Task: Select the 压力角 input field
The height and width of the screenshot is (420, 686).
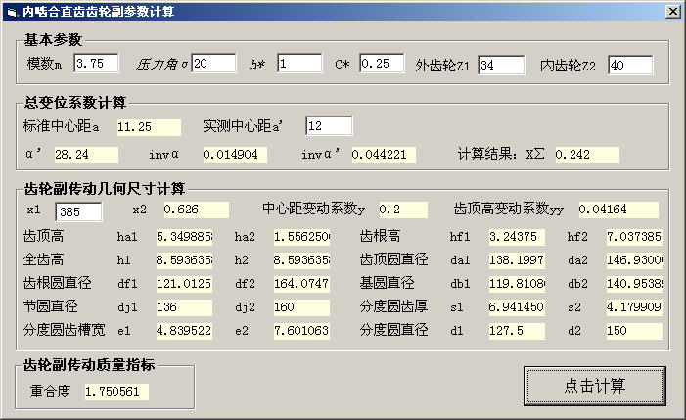Action: (213, 64)
